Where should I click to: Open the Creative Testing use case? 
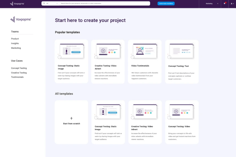(x=19, y=73)
